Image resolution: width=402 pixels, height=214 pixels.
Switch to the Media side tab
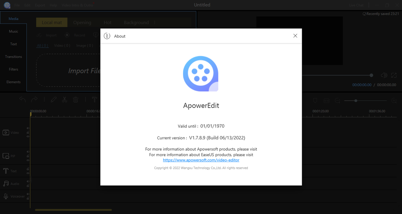pos(14,19)
